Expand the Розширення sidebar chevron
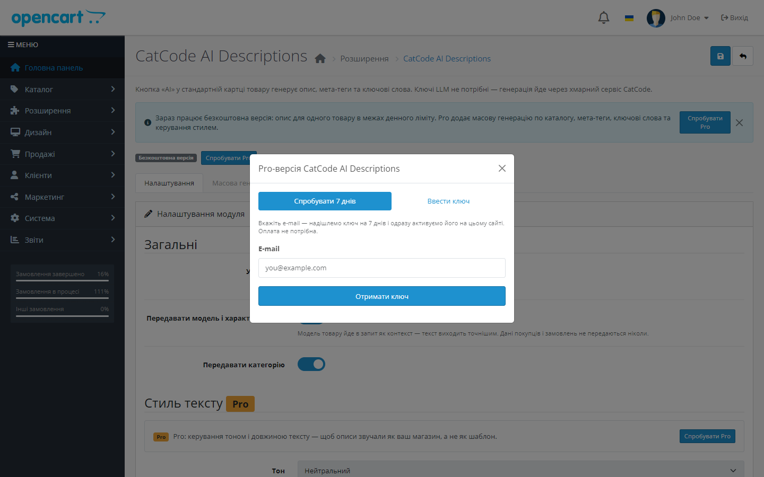The image size is (764, 477). point(113,110)
